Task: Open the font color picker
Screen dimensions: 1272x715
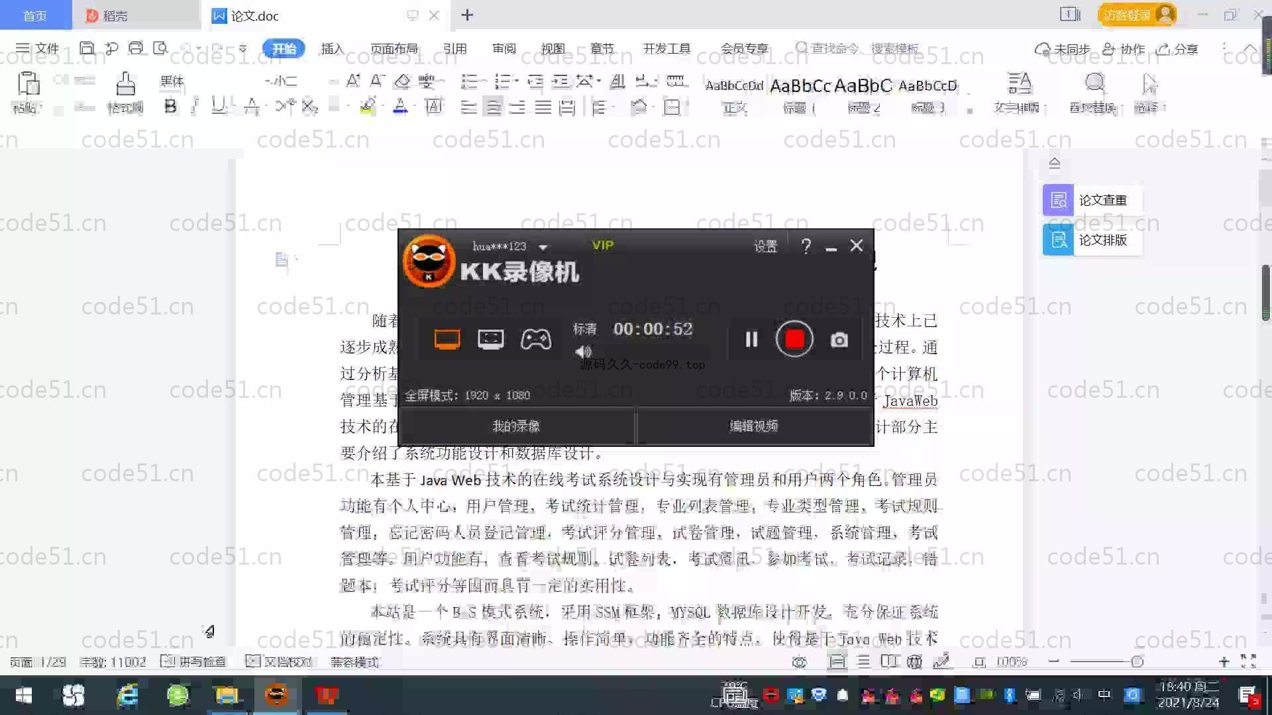Action: (400, 107)
